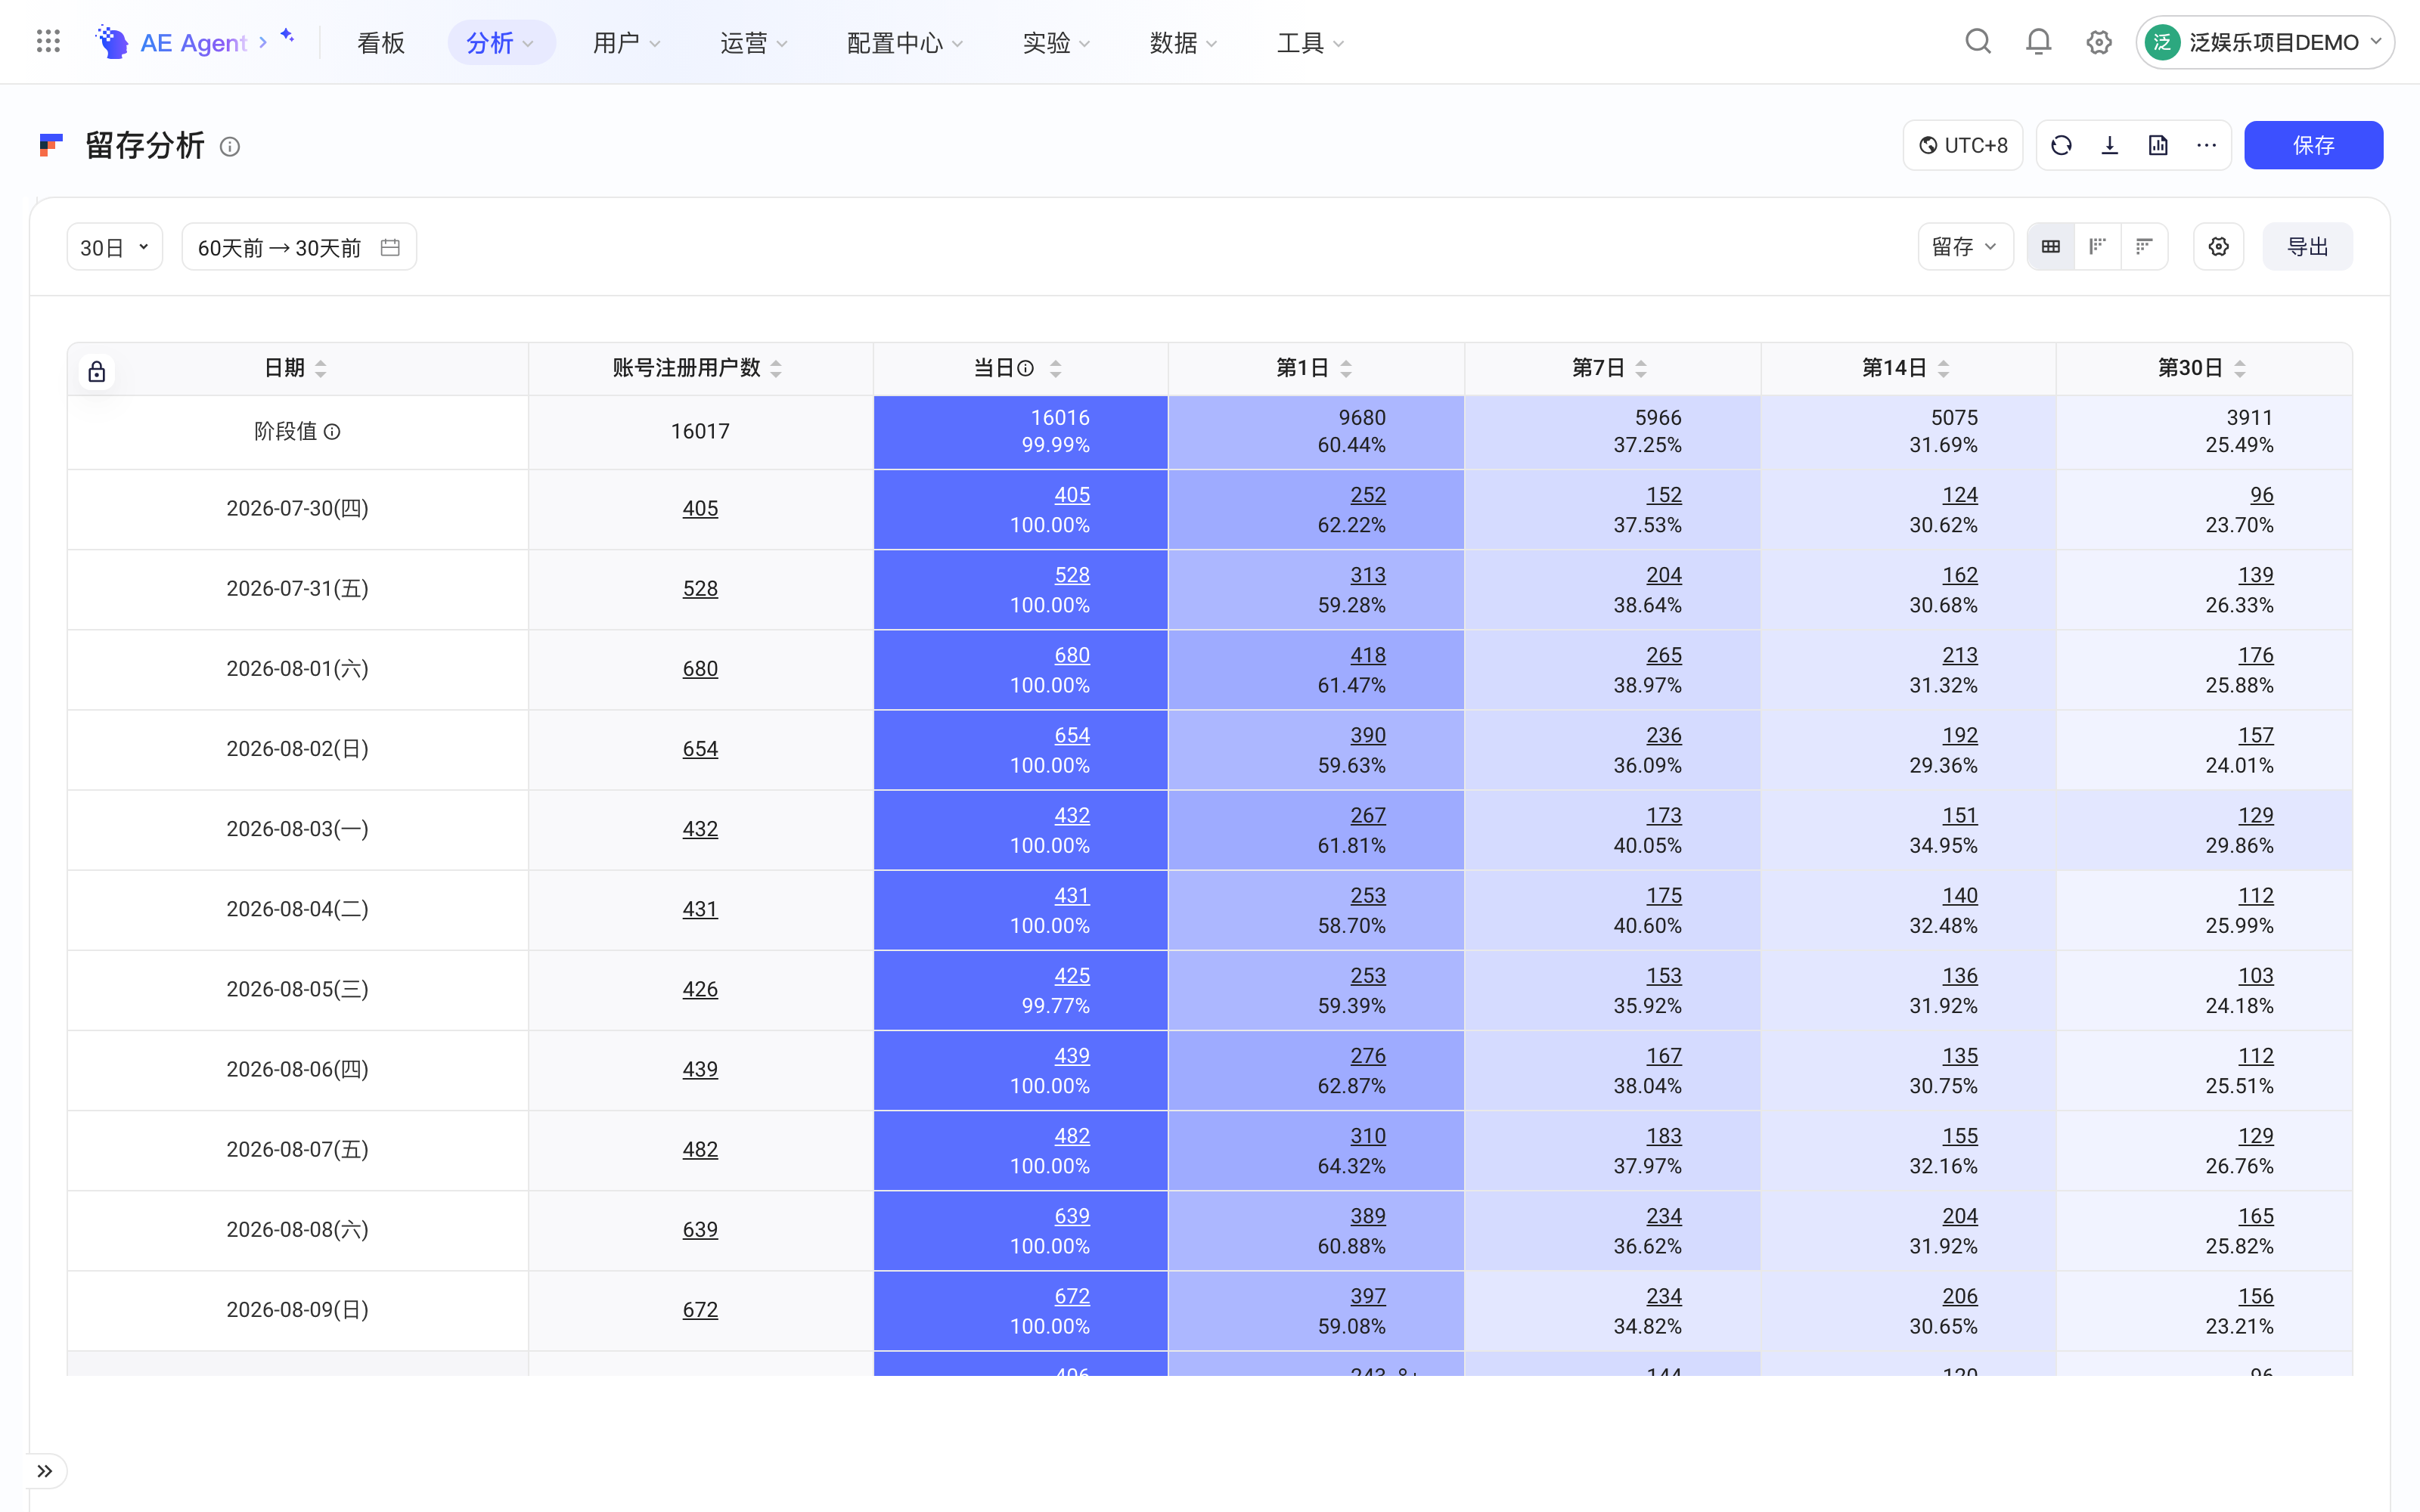Open the top bar settings gear
2420x1512 pixels.
coord(2099,42)
